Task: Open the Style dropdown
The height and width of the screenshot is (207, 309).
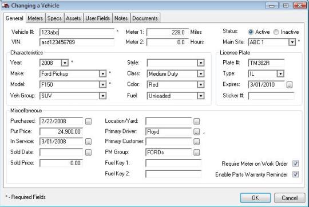Action: pos(201,63)
